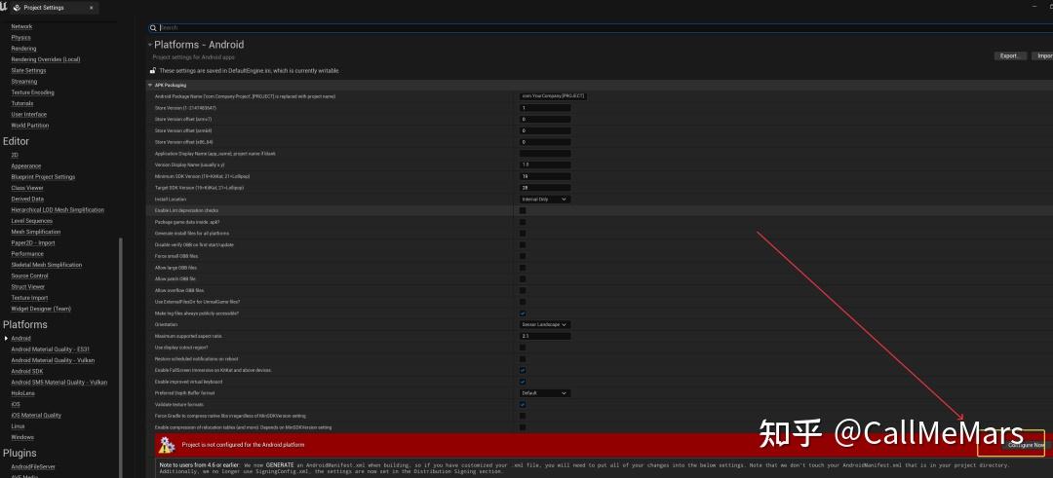Toggle Allow large OBB files checkbox
This screenshot has height=478, width=1053.
[523, 268]
